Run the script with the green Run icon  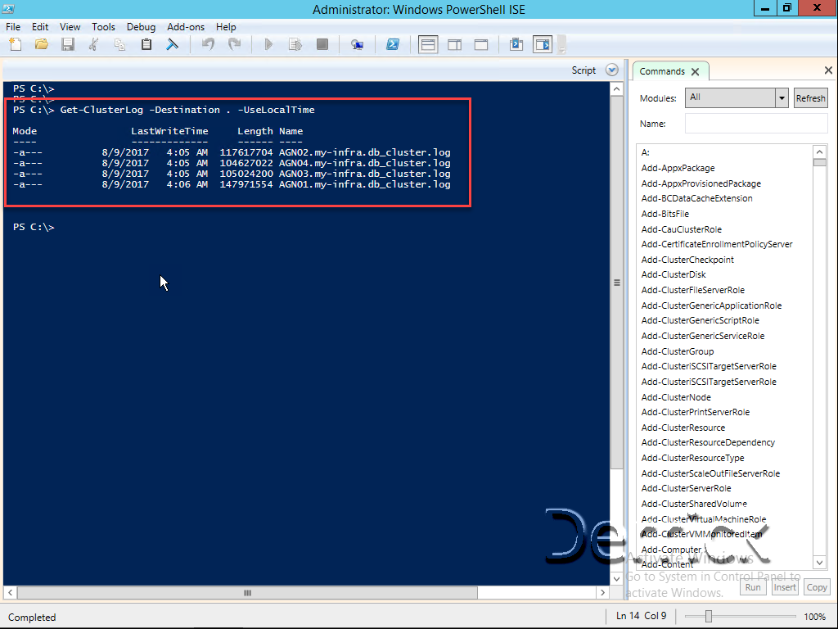[268, 44]
